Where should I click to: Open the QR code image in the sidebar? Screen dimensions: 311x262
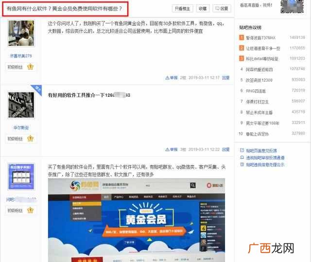[292, 6]
